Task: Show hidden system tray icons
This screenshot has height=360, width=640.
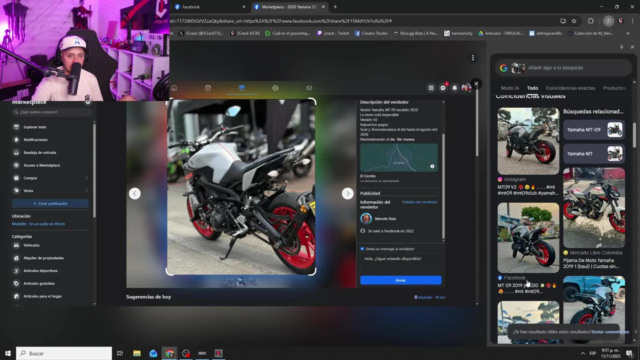Action: [582, 353]
